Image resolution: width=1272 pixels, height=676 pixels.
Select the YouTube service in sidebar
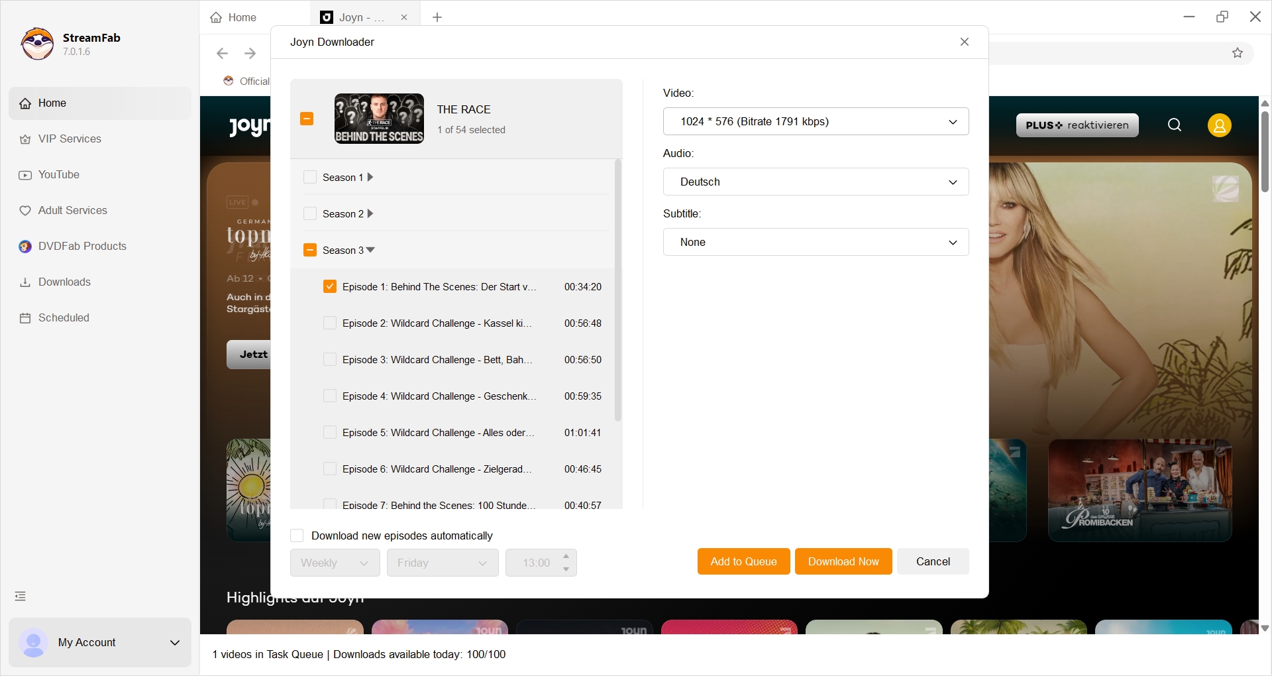pos(59,174)
